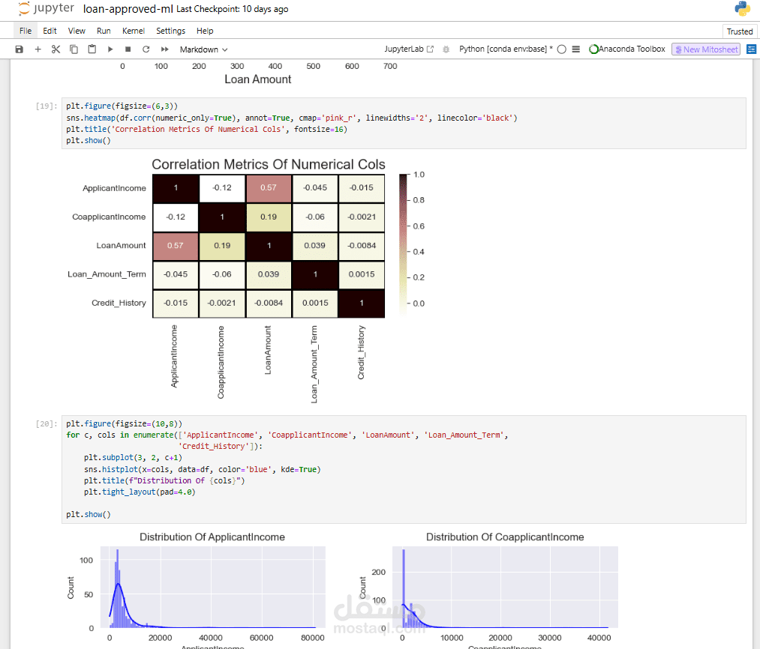Open the Kernel menu
This screenshot has height=649, width=760.
point(133,31)
